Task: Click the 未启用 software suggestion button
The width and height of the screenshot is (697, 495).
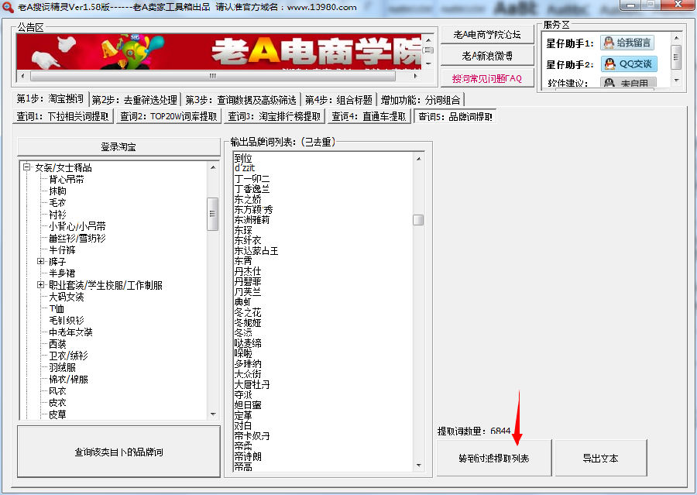Action: 628,82
